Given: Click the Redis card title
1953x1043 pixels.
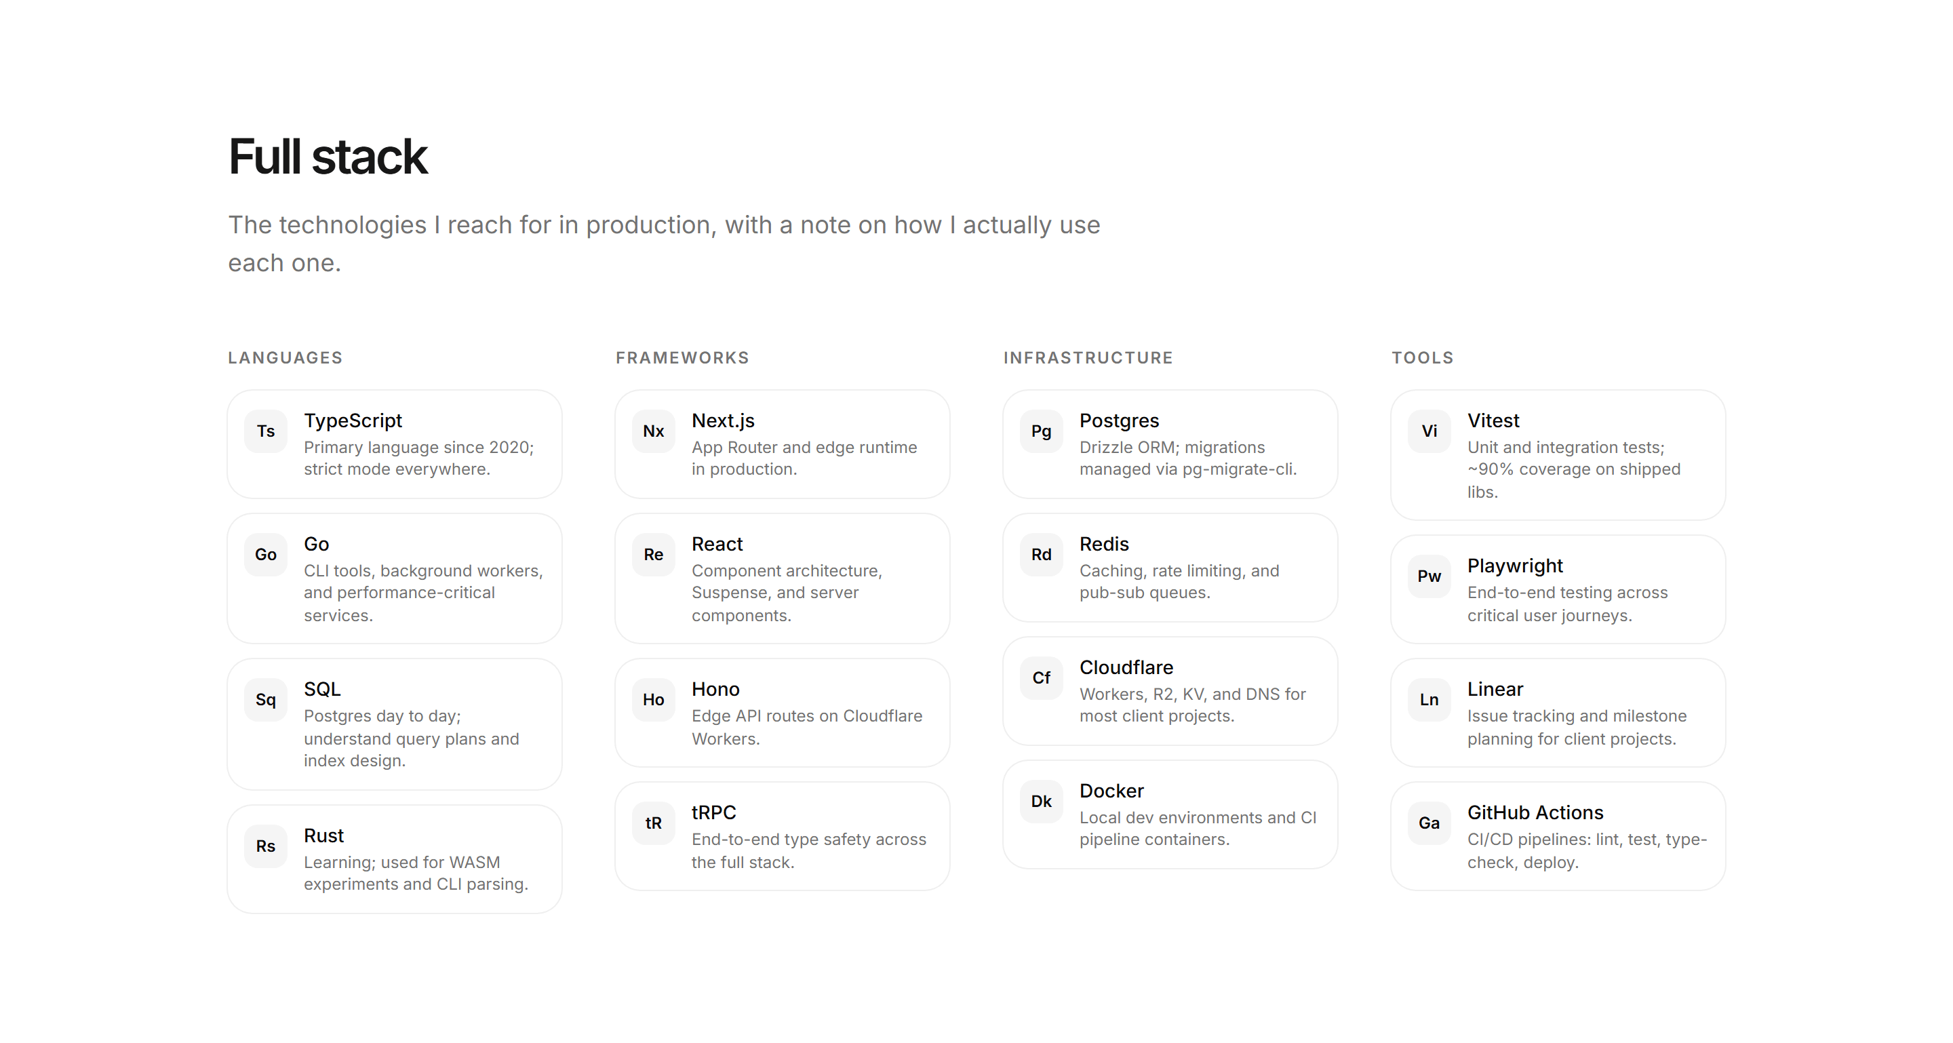Looking at the screenshot, I should pos(1105,545).
